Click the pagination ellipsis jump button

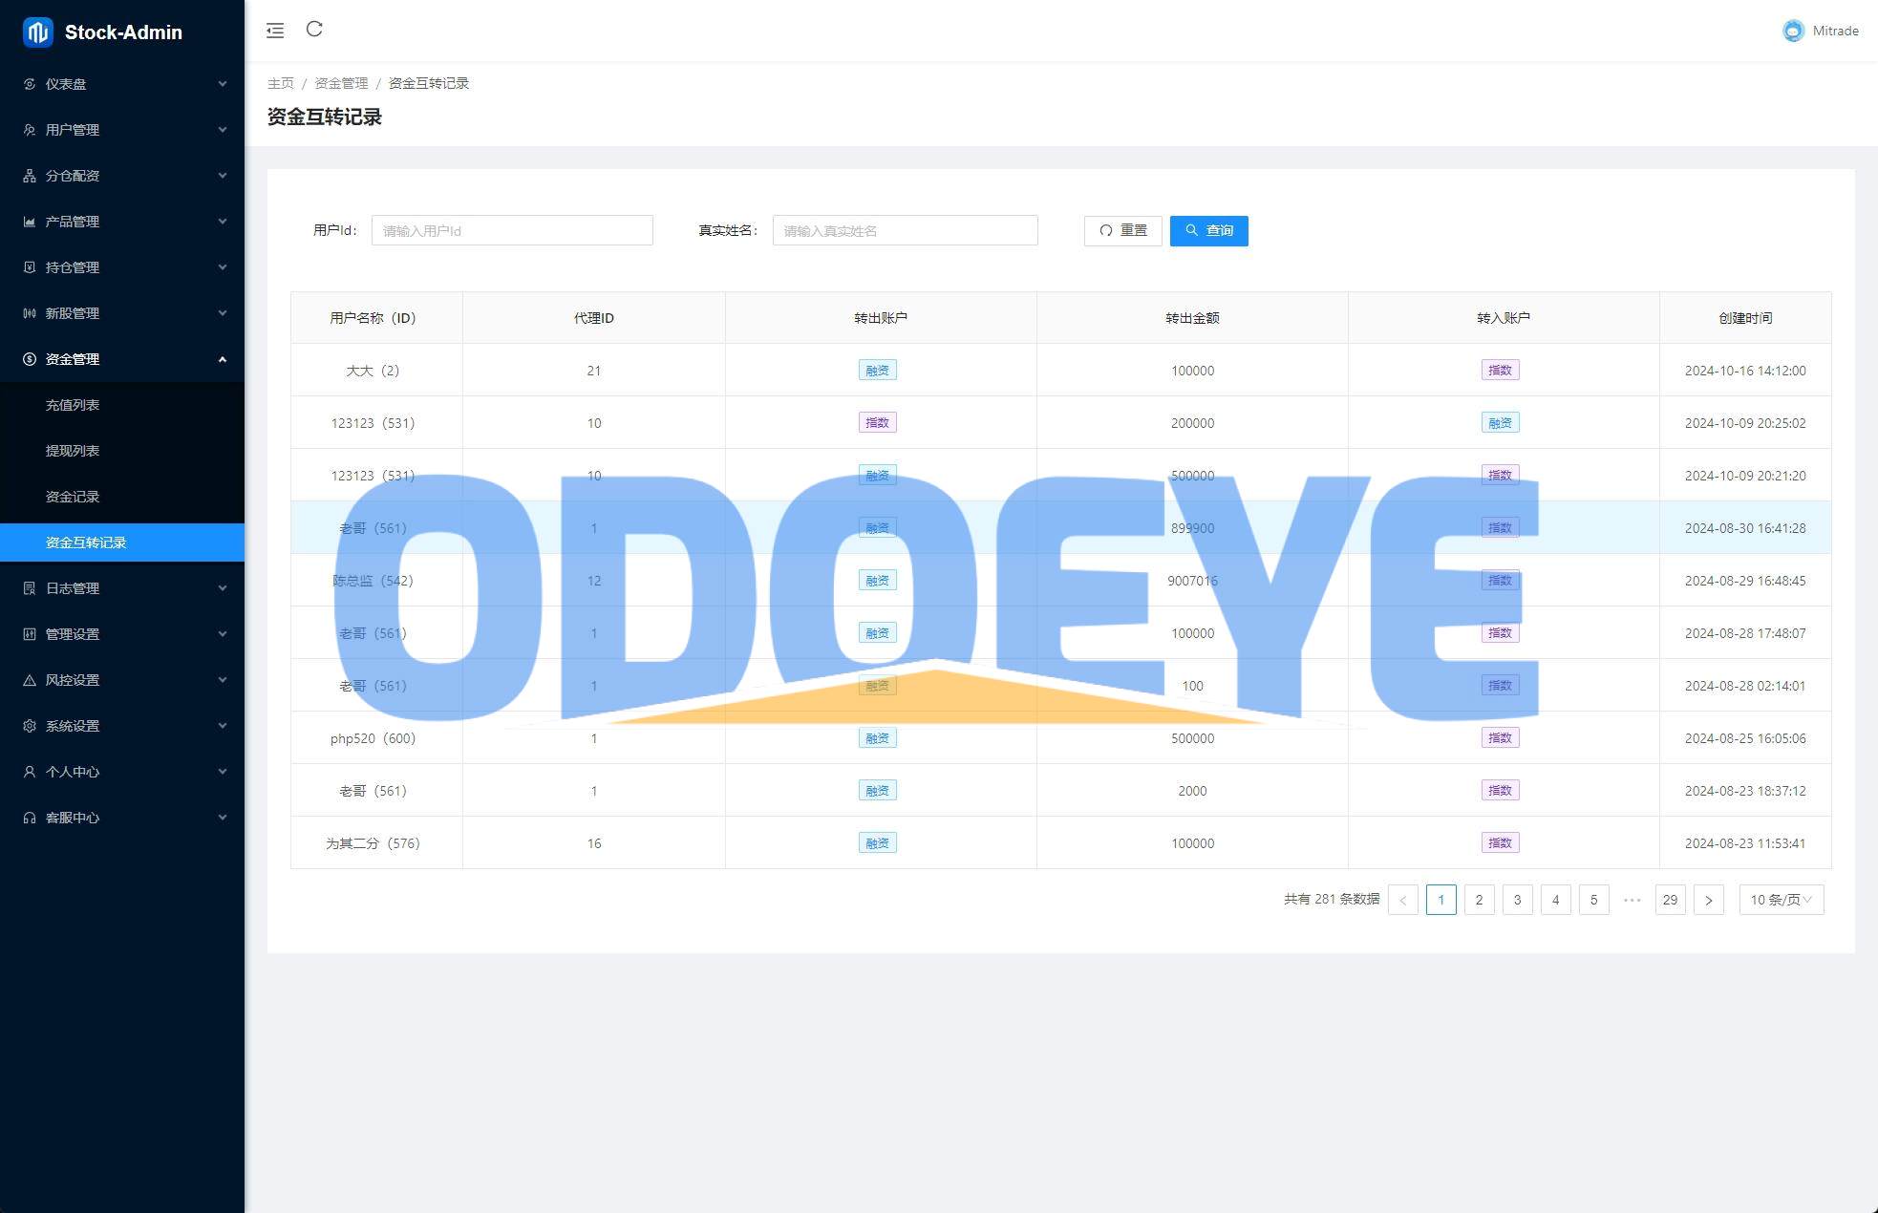click(x=1633, y=900)
